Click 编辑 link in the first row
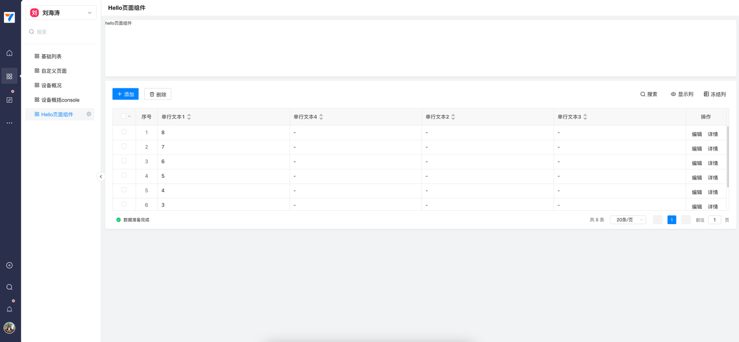 pyautogui.click(x=697, y=134)
